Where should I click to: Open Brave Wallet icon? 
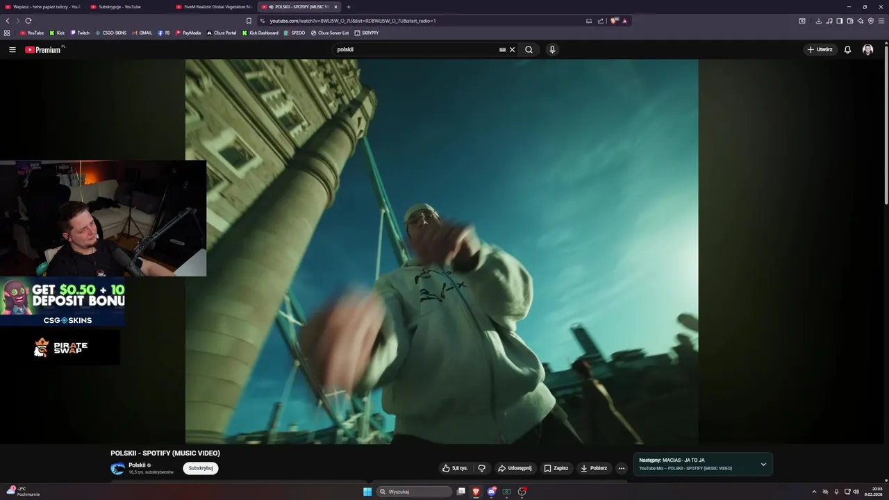tap(850, 21)
